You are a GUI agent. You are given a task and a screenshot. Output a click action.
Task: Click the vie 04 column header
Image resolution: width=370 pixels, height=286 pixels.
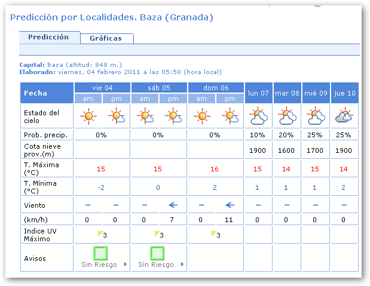pos(102,88)
